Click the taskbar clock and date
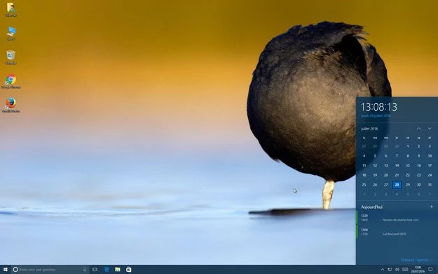 [418, 270]
